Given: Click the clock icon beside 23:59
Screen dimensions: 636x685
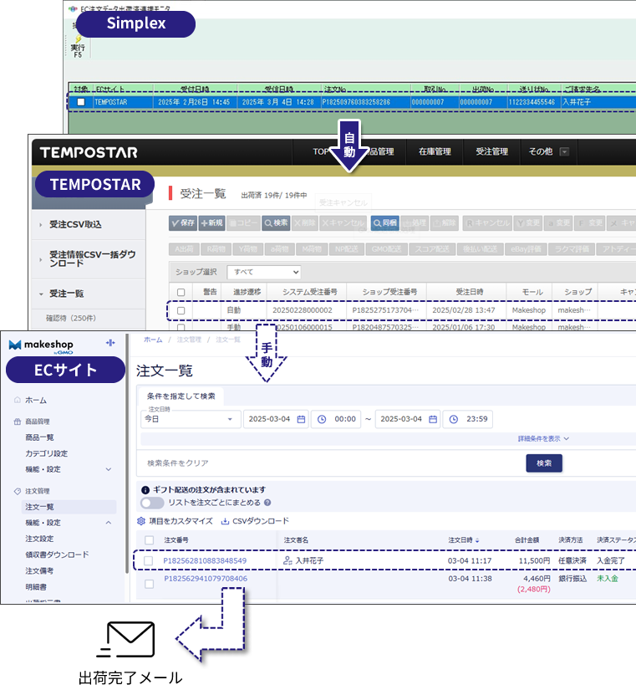Looking at the screenshot, I should (x=455, y=419).
